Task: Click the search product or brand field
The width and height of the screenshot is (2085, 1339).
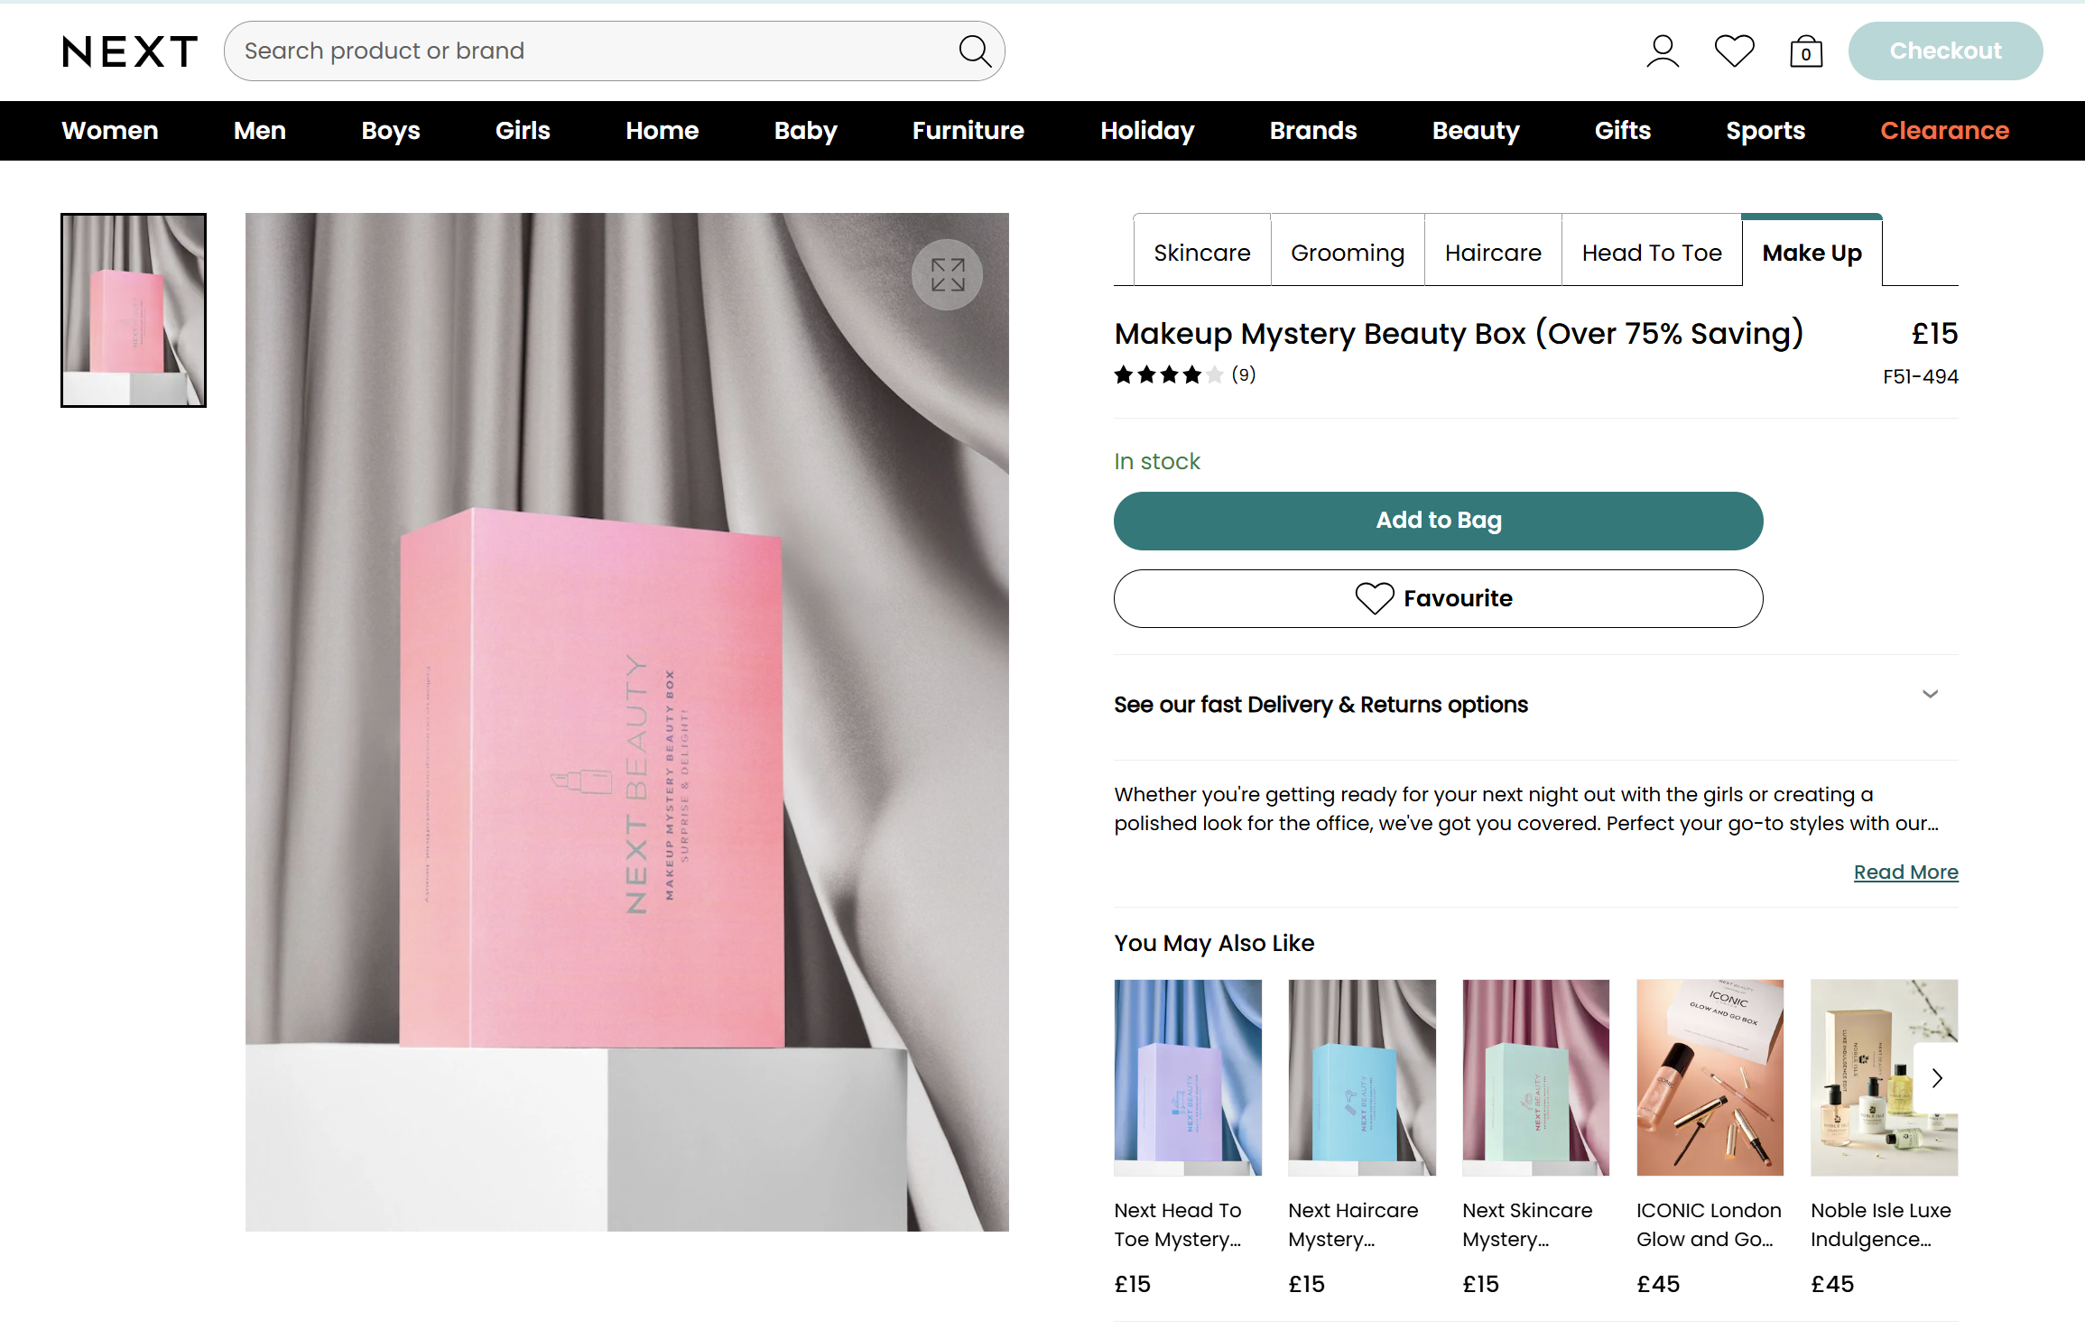Action: (596, 51)
